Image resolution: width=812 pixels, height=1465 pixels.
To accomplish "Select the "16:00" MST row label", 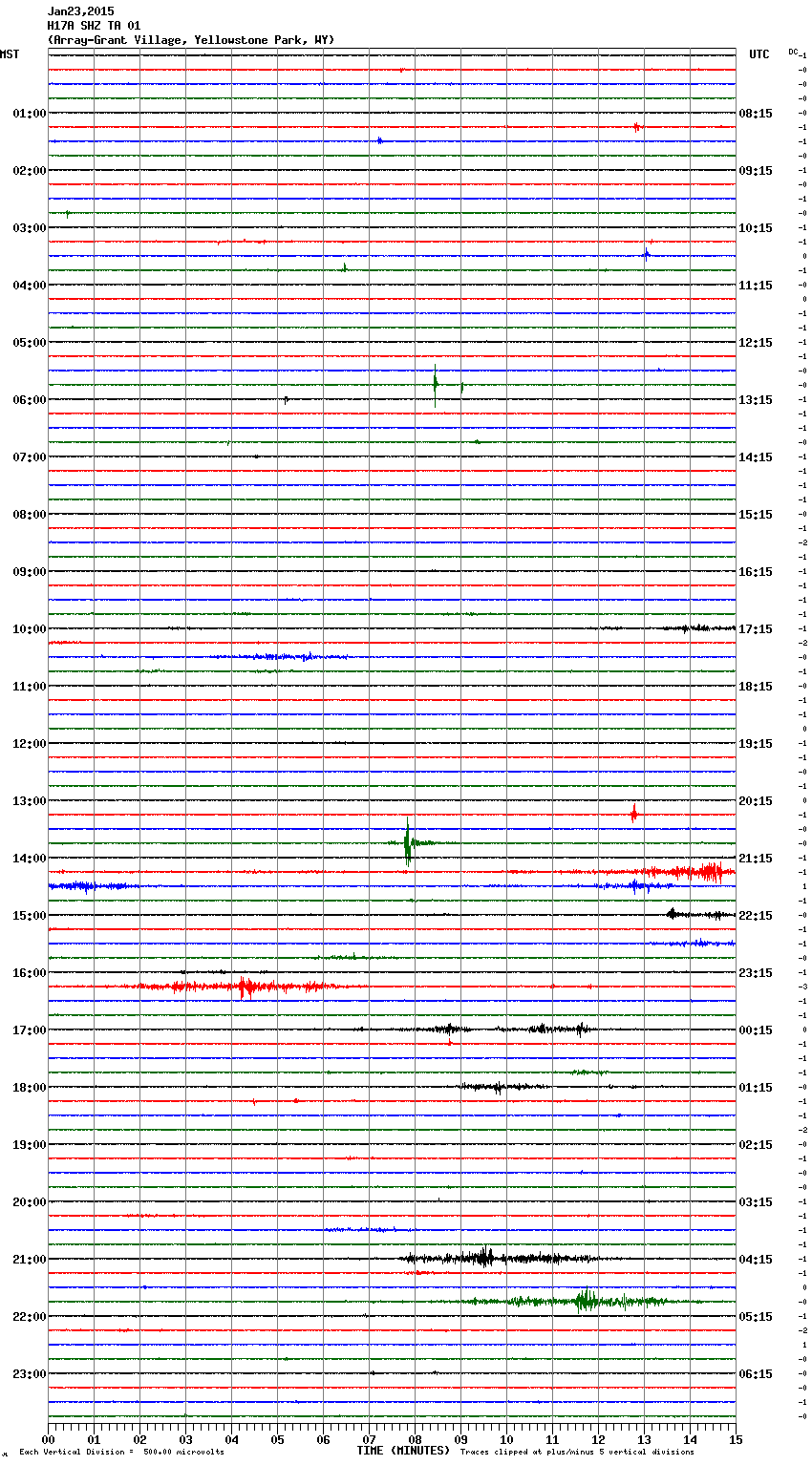I will pyautogui.click(x=30, y=973).
